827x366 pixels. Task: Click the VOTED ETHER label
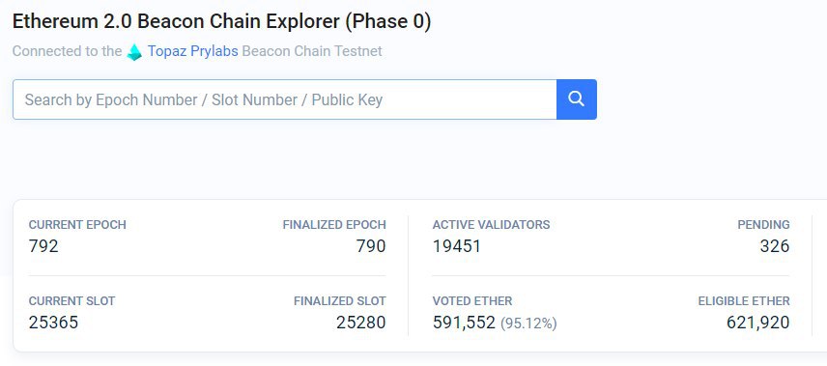point(472,301)
